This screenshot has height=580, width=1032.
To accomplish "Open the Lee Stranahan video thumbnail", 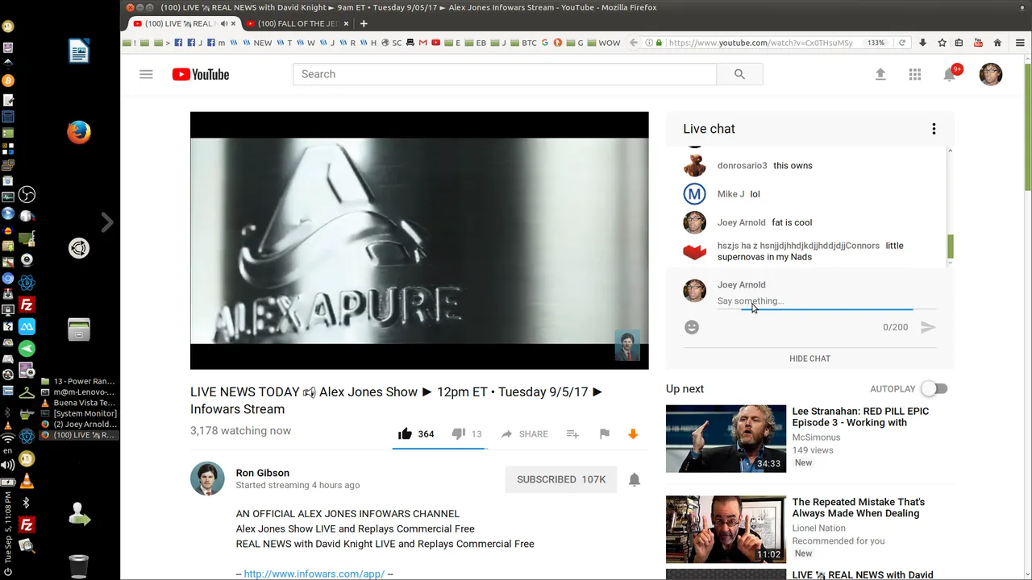I will [726, 438].
